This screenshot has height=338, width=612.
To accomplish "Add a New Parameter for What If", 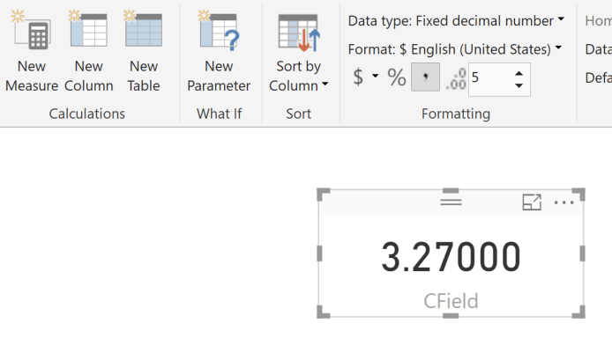I will 219,52.
